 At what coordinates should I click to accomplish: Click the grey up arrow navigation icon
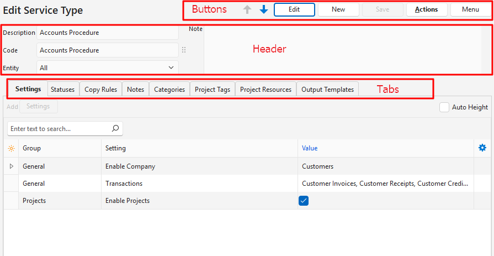point(247,9)
